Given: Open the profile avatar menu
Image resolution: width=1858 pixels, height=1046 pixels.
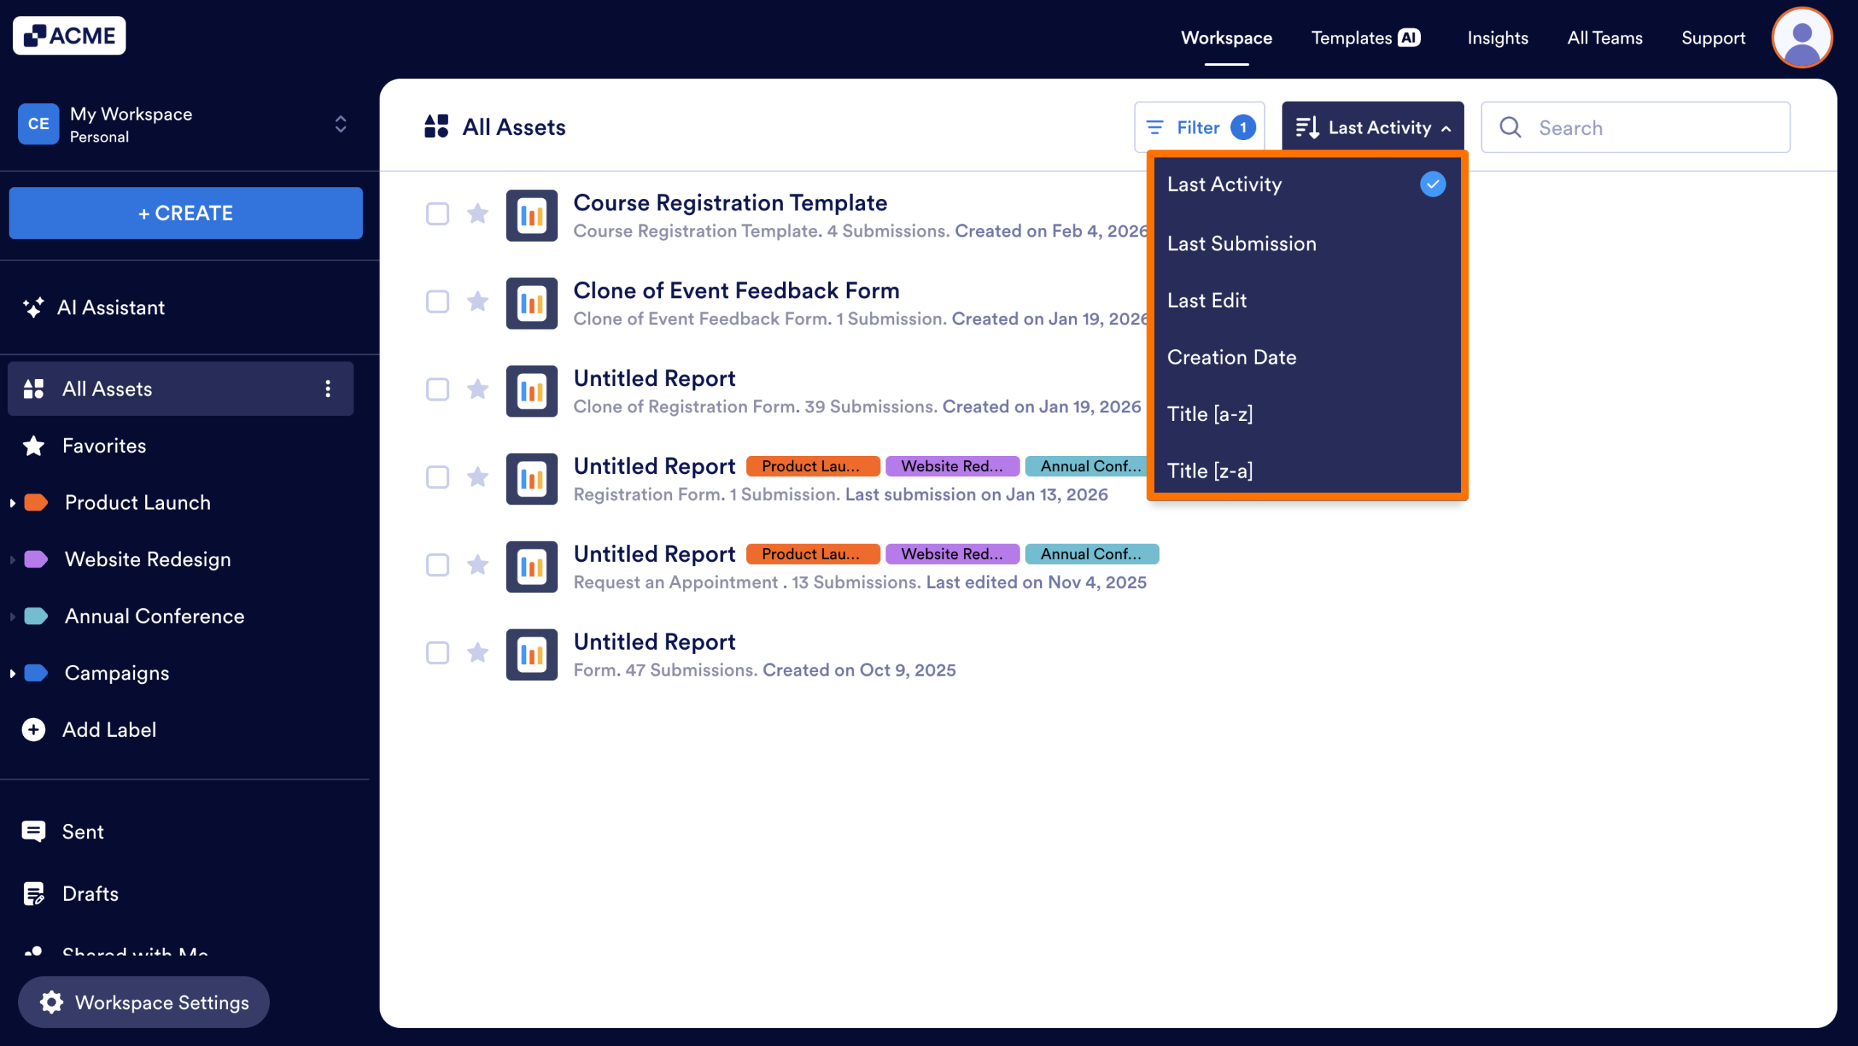Looking at the screenshot, I should [1802, 37].
